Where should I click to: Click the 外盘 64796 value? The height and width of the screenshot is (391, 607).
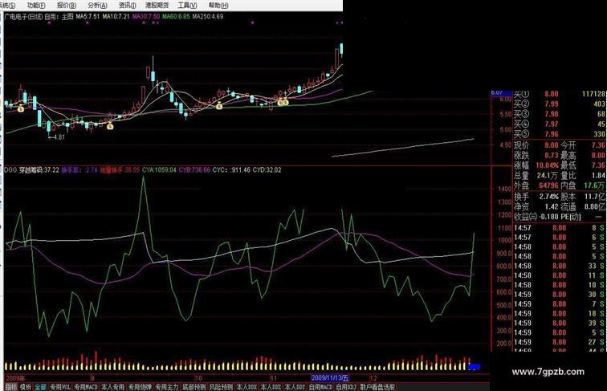click(x=548, y=185)
